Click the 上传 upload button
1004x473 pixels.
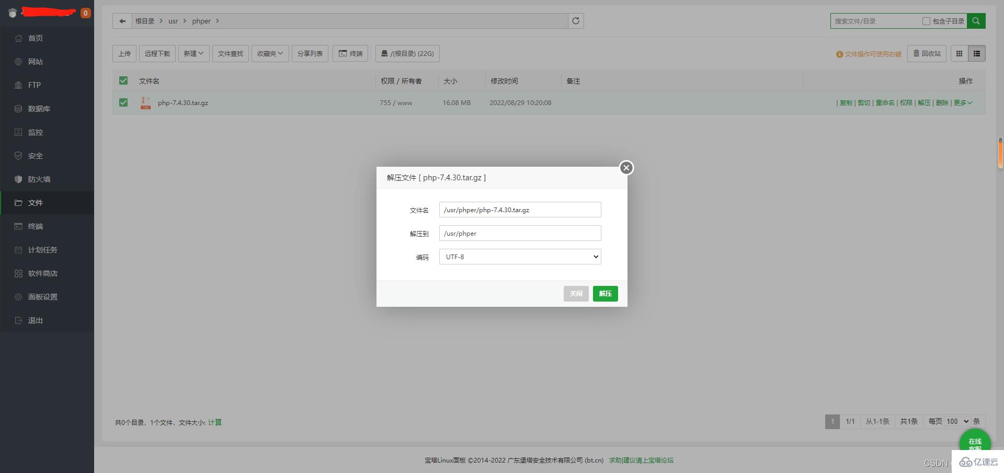point(124,53)
